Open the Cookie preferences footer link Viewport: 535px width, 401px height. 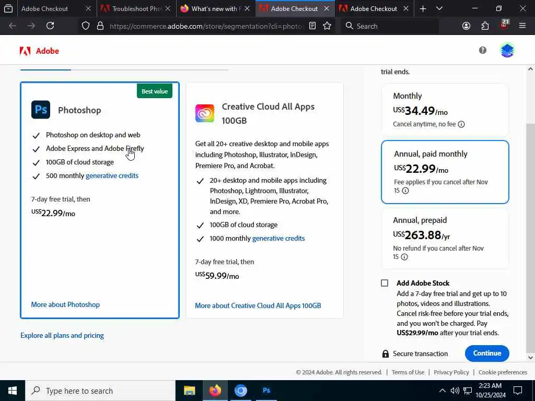click(503, 372)
